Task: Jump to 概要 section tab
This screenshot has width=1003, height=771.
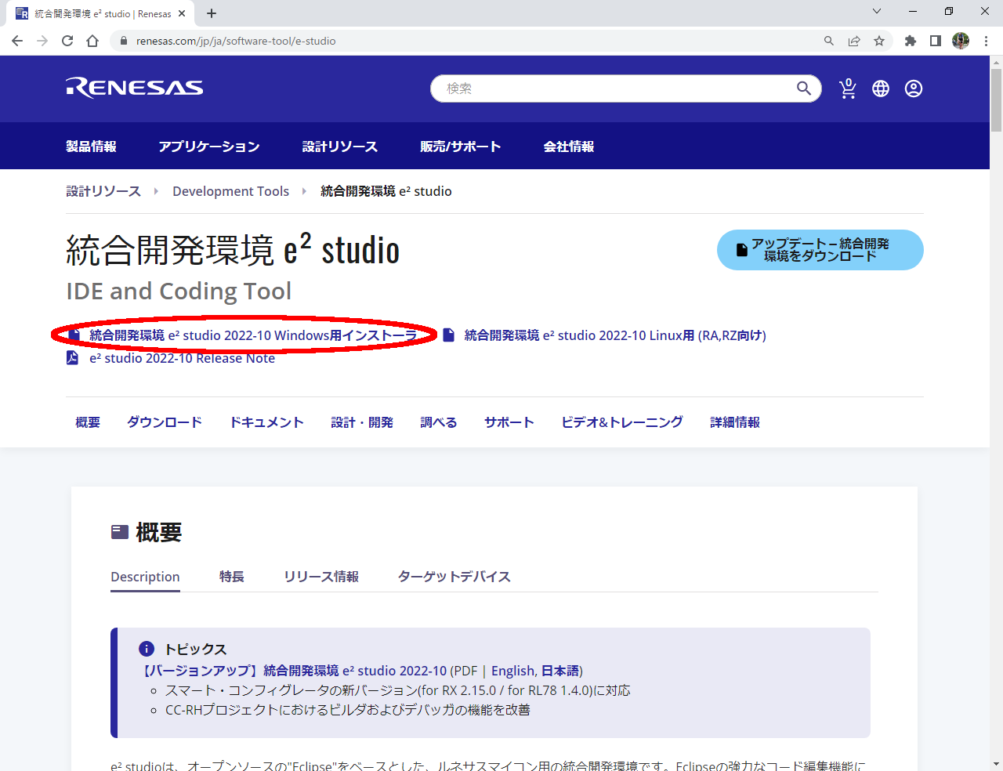Action: (x=88, y=422)
